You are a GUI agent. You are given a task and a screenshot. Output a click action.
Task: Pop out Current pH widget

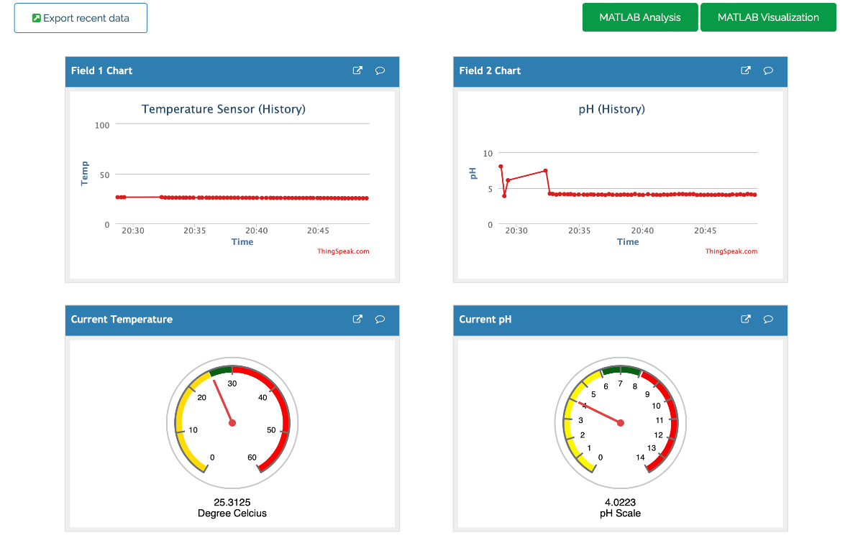[746, 320]
